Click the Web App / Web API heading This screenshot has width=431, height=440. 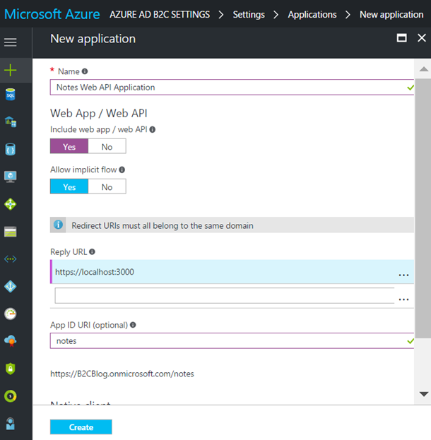point(98,113)
